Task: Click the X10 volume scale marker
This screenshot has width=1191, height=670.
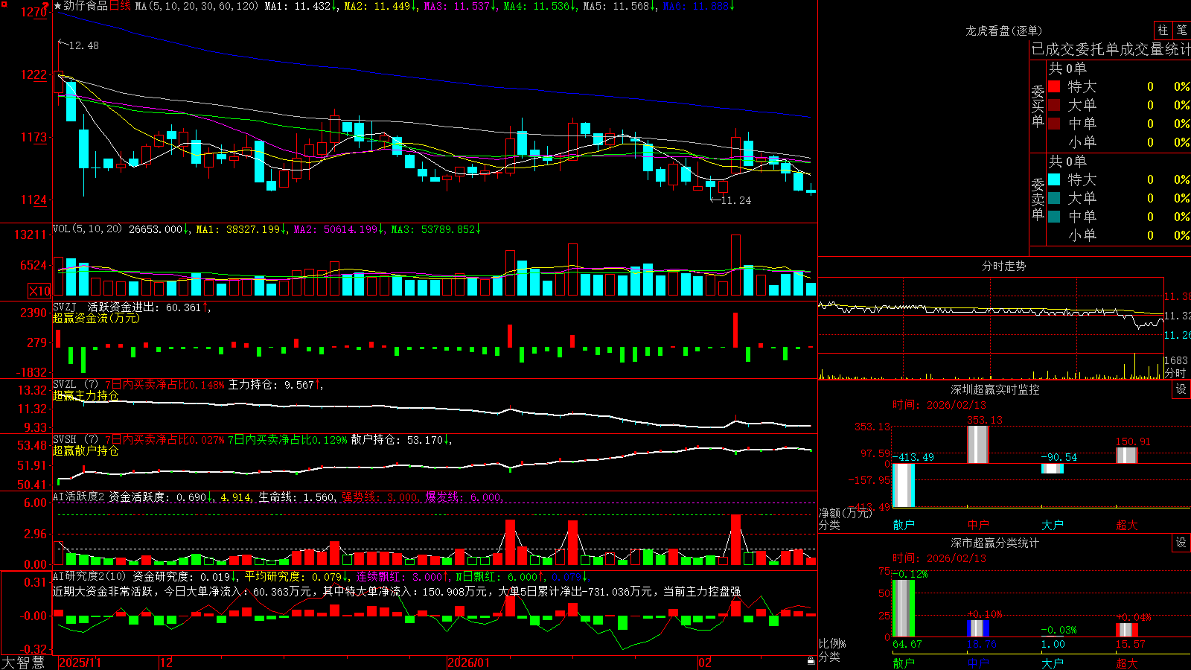Action: (39, 291)
